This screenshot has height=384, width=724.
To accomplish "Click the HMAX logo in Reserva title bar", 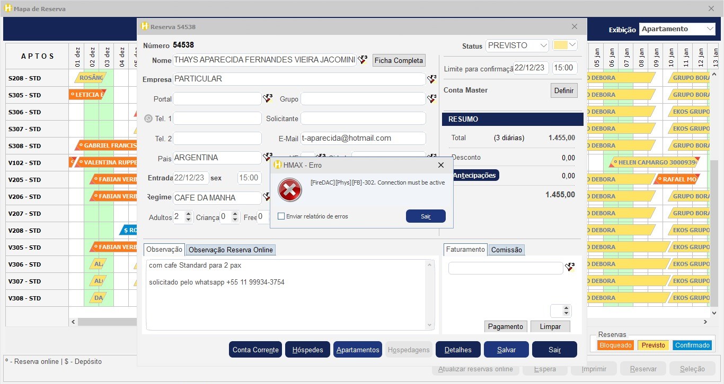I will pos(145,26).
